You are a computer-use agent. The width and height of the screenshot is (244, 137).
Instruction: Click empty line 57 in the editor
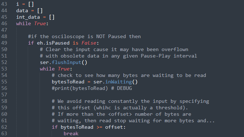125,95
